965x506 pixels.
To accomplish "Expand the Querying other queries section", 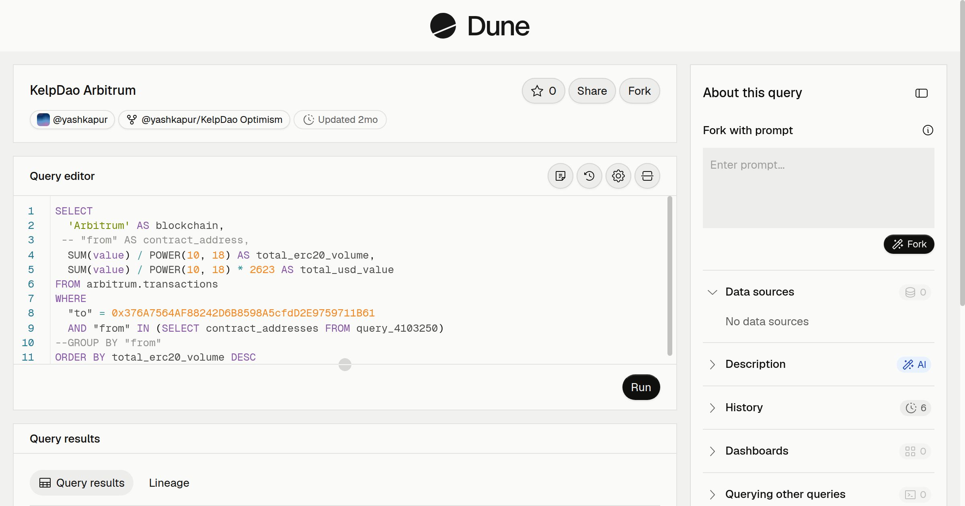I will [712, 494].
